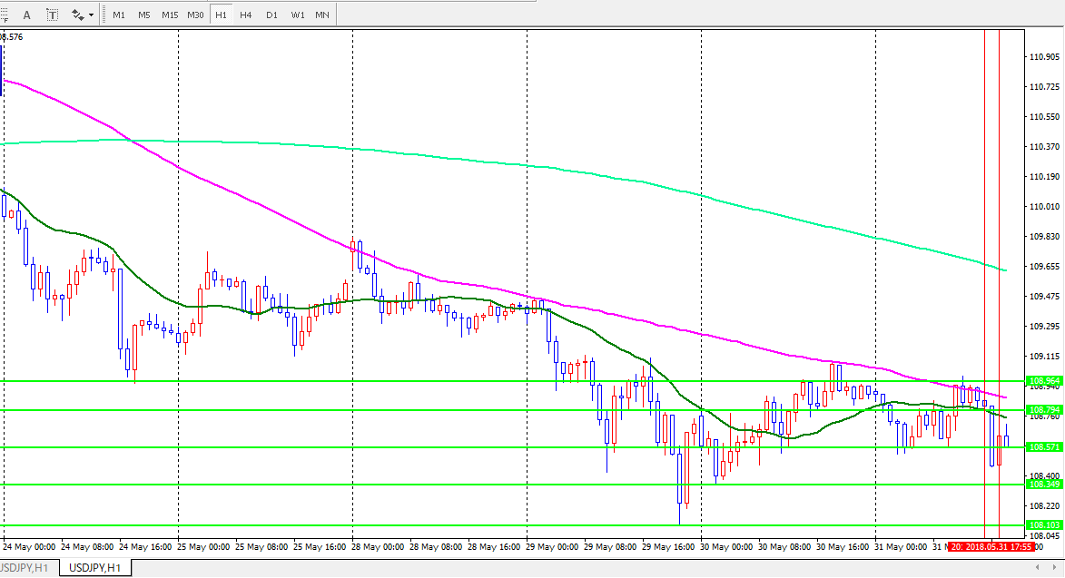Viewport: 1065px width, 578px height.
Task: Click the 108.794 horizontal line price label
Action: [x=1045, y=410]
